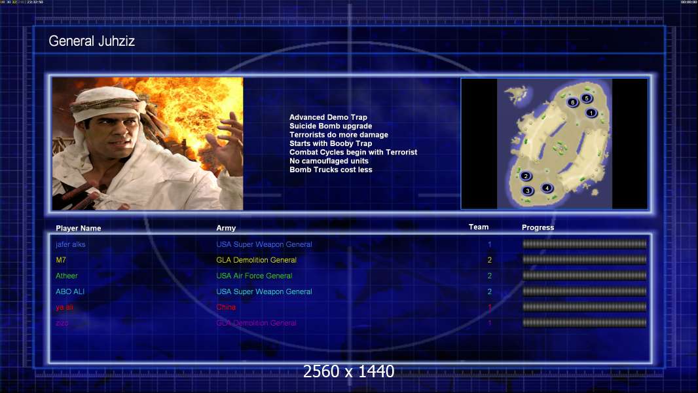Click the 'China' army text
The image size is (698, 393).
click(226, 307)
